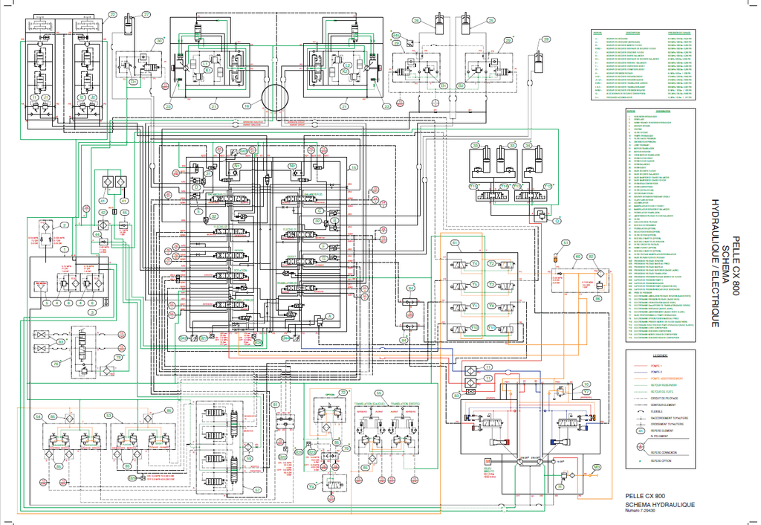
Task: Click filter marker 82
Action: coord(591,257)
